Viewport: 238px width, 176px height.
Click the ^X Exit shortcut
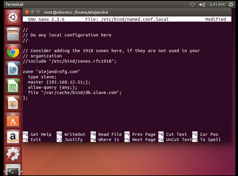tap(32, 139)
